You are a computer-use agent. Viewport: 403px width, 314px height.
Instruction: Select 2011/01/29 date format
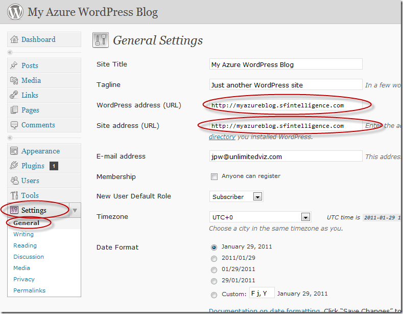point(214,259)
